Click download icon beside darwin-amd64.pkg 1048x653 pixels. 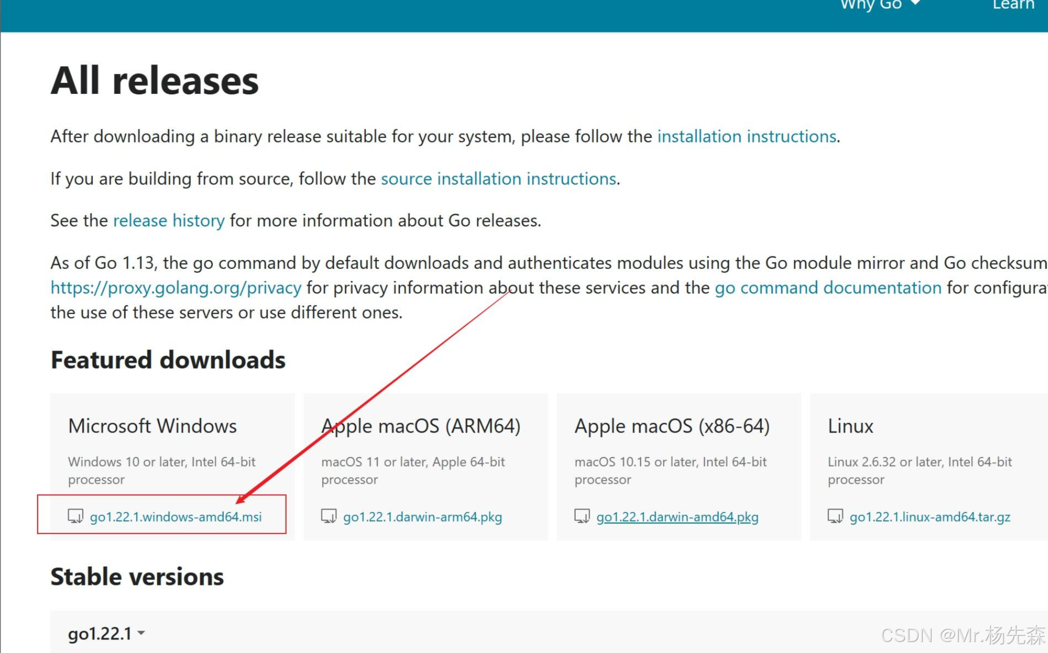[582, 516]
